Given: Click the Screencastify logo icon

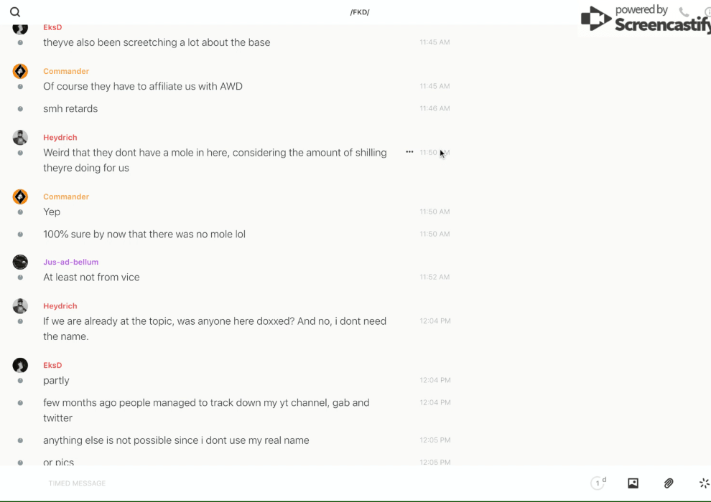Looking at the screenshot, I should pos(595,19).
